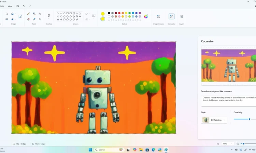
Task: Open Copilot from the taskbar
Action: click(x=134, y=150)
